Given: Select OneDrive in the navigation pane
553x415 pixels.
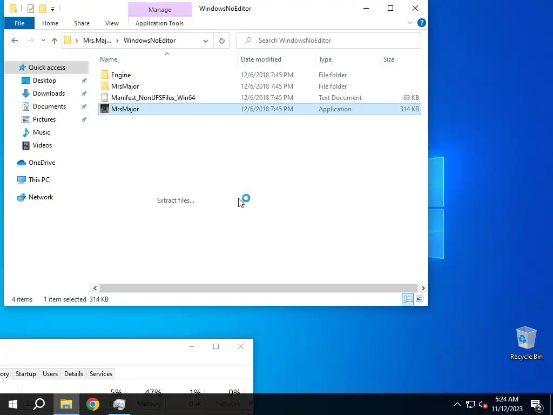Looking at the screenshot, I should click(x=42, y=163).
